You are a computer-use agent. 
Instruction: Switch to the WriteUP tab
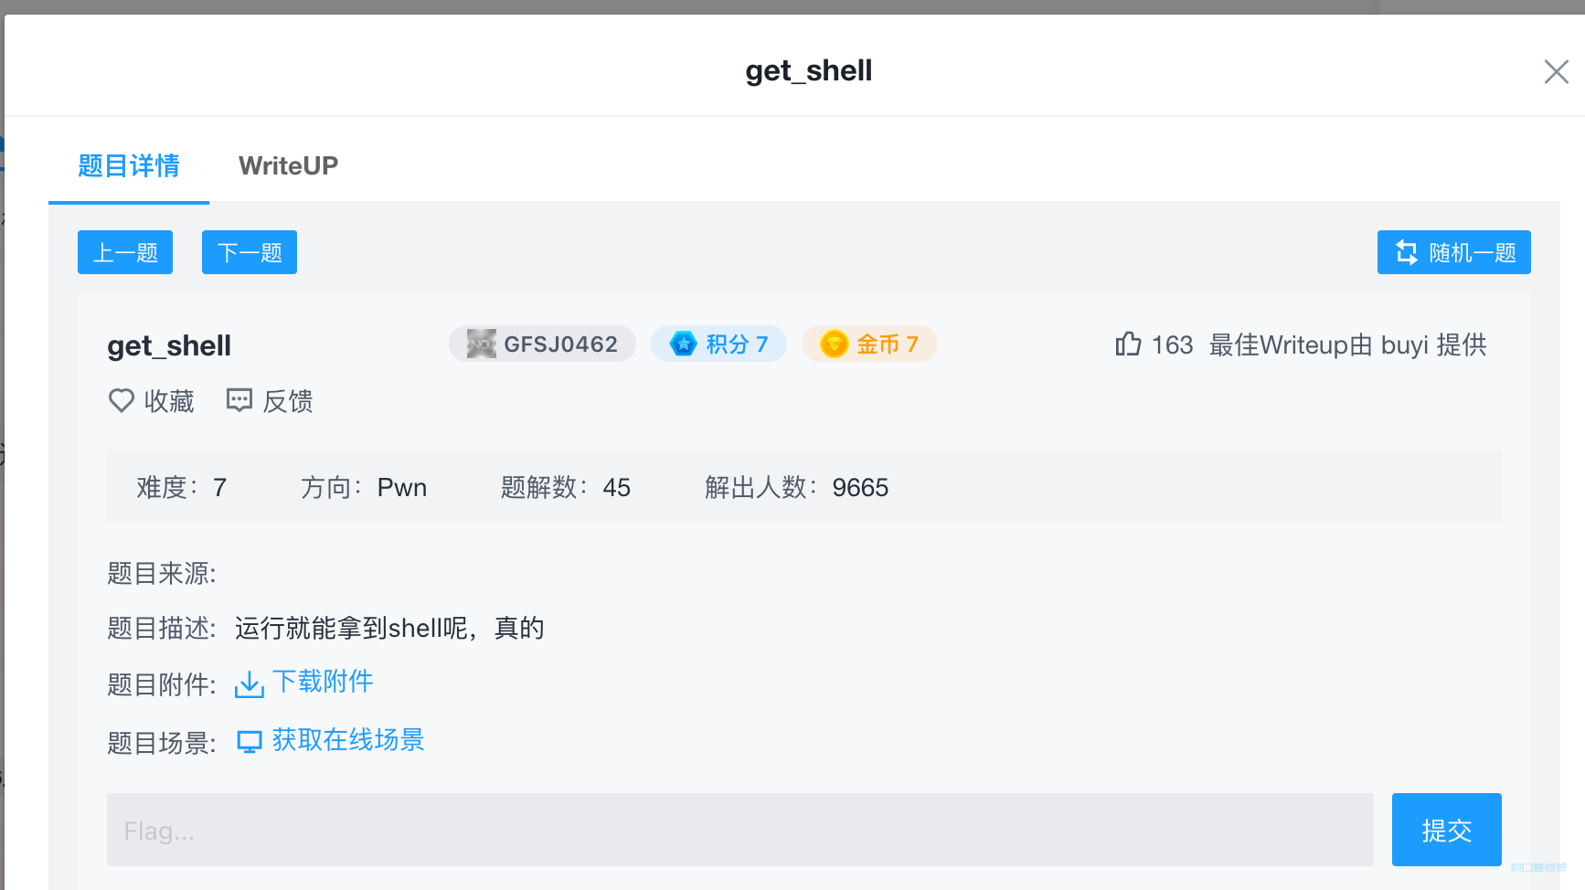pyautogui.click(x=288, y=165)
